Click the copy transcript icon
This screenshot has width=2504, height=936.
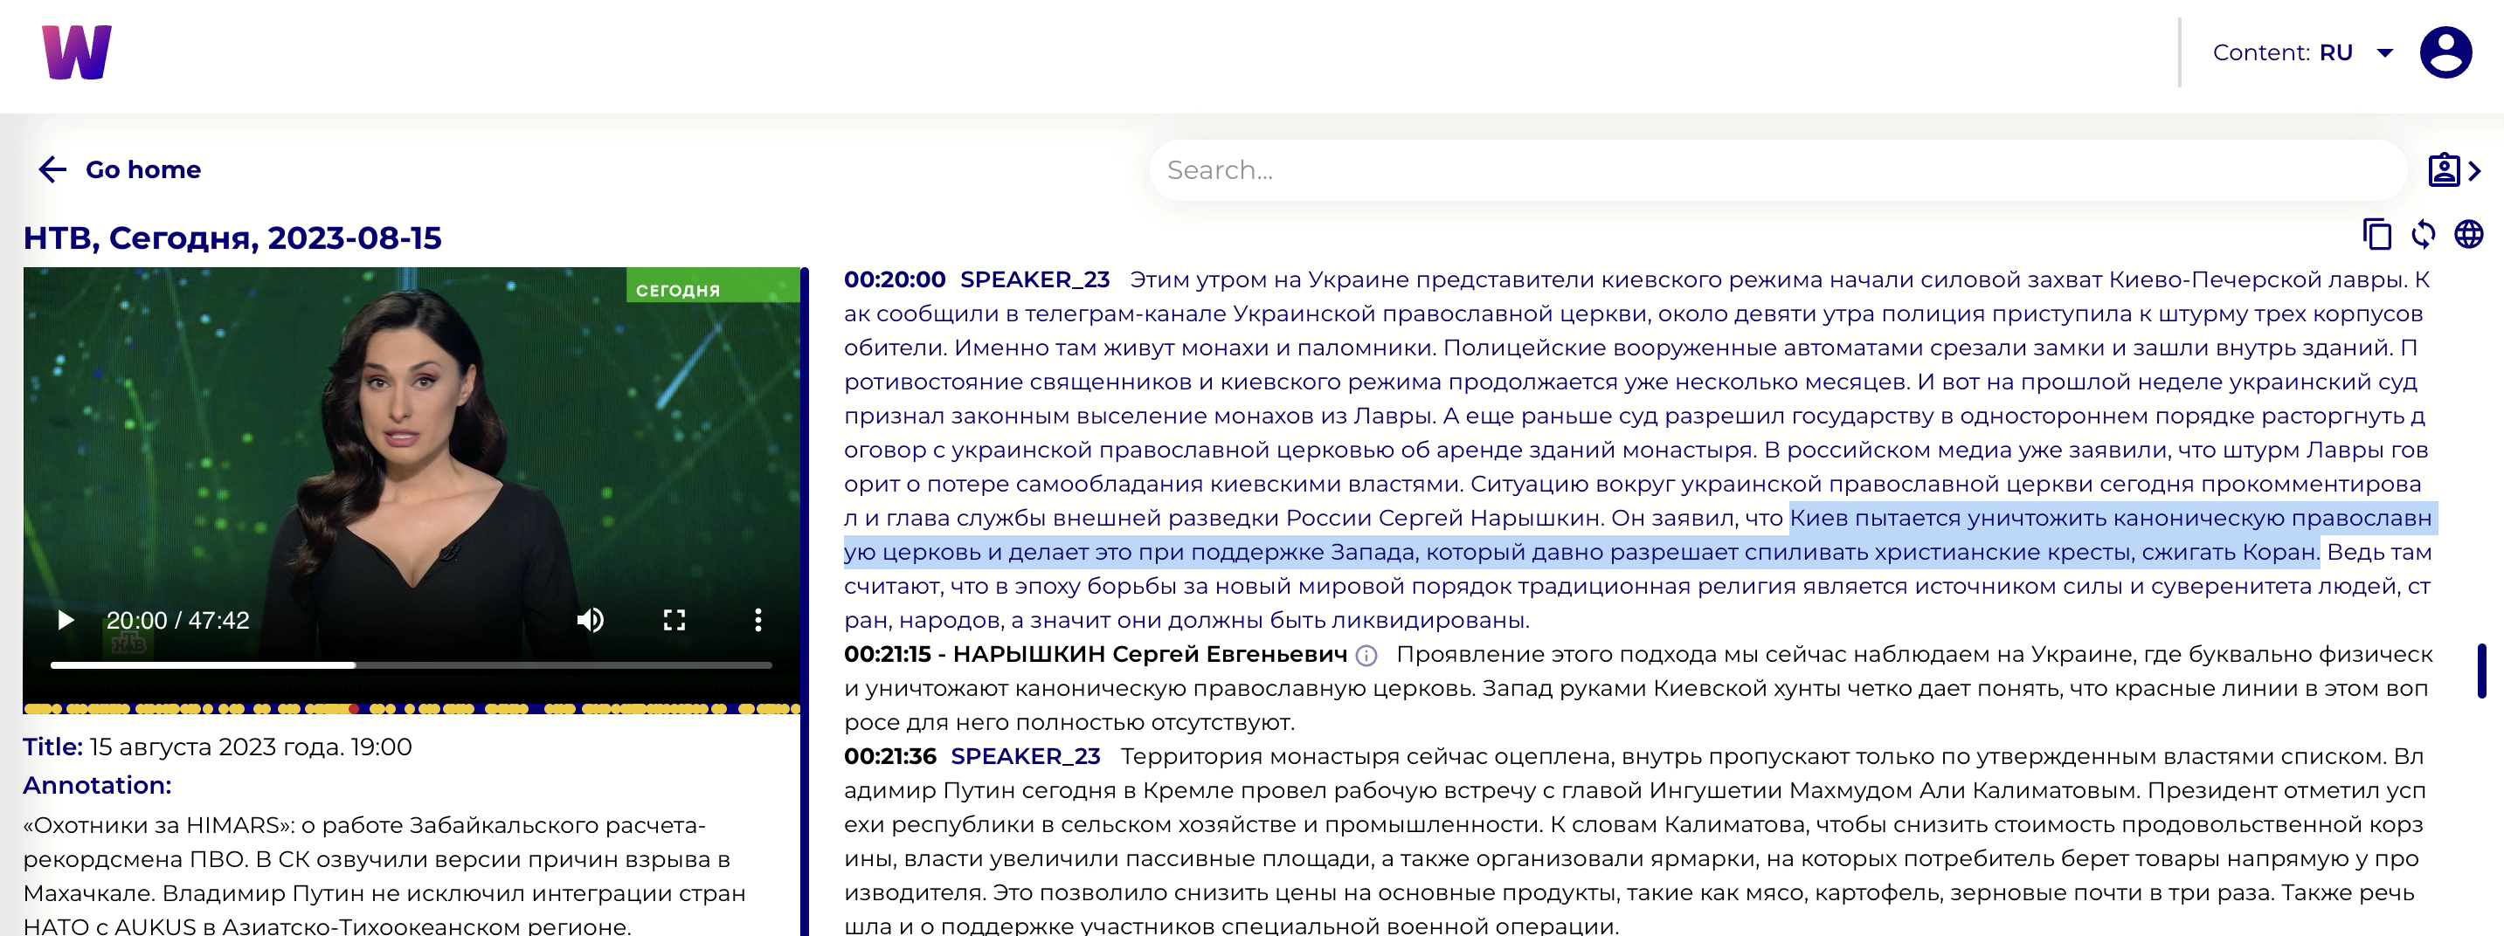pyautogui.click(x=2376, y=234)
